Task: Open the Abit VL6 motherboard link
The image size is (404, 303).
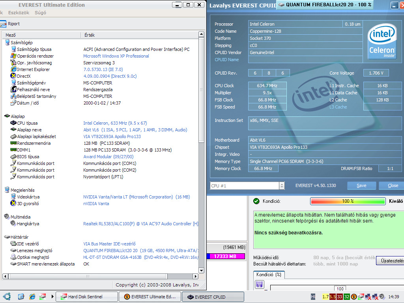Action: (135, 129)
